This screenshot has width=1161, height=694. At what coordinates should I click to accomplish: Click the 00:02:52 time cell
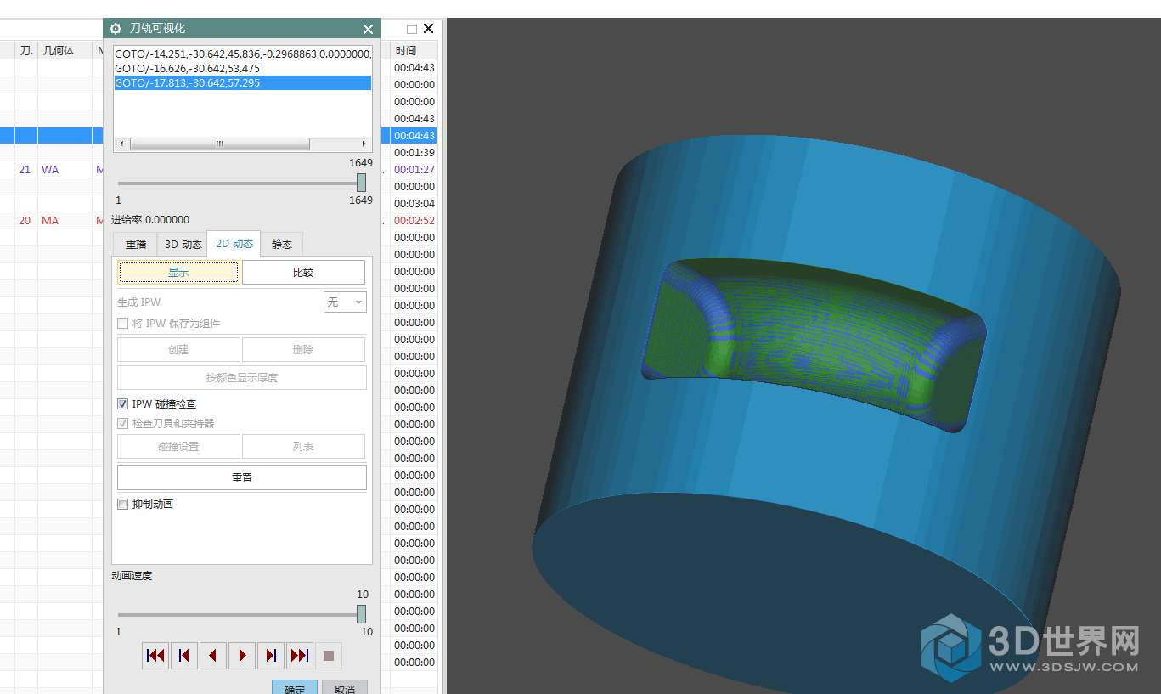tap(414, 221)
